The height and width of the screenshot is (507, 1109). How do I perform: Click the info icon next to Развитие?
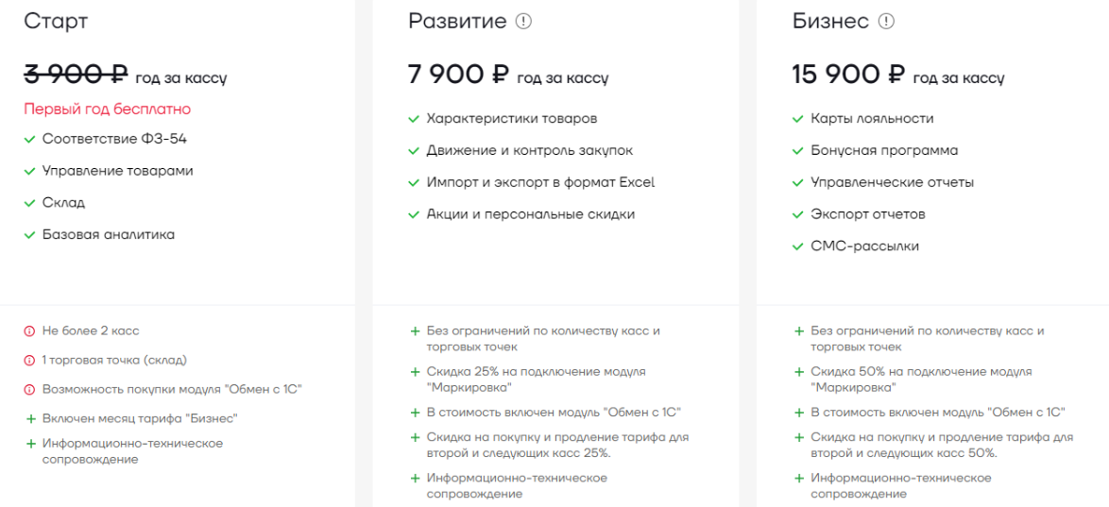tap(523, 22)
